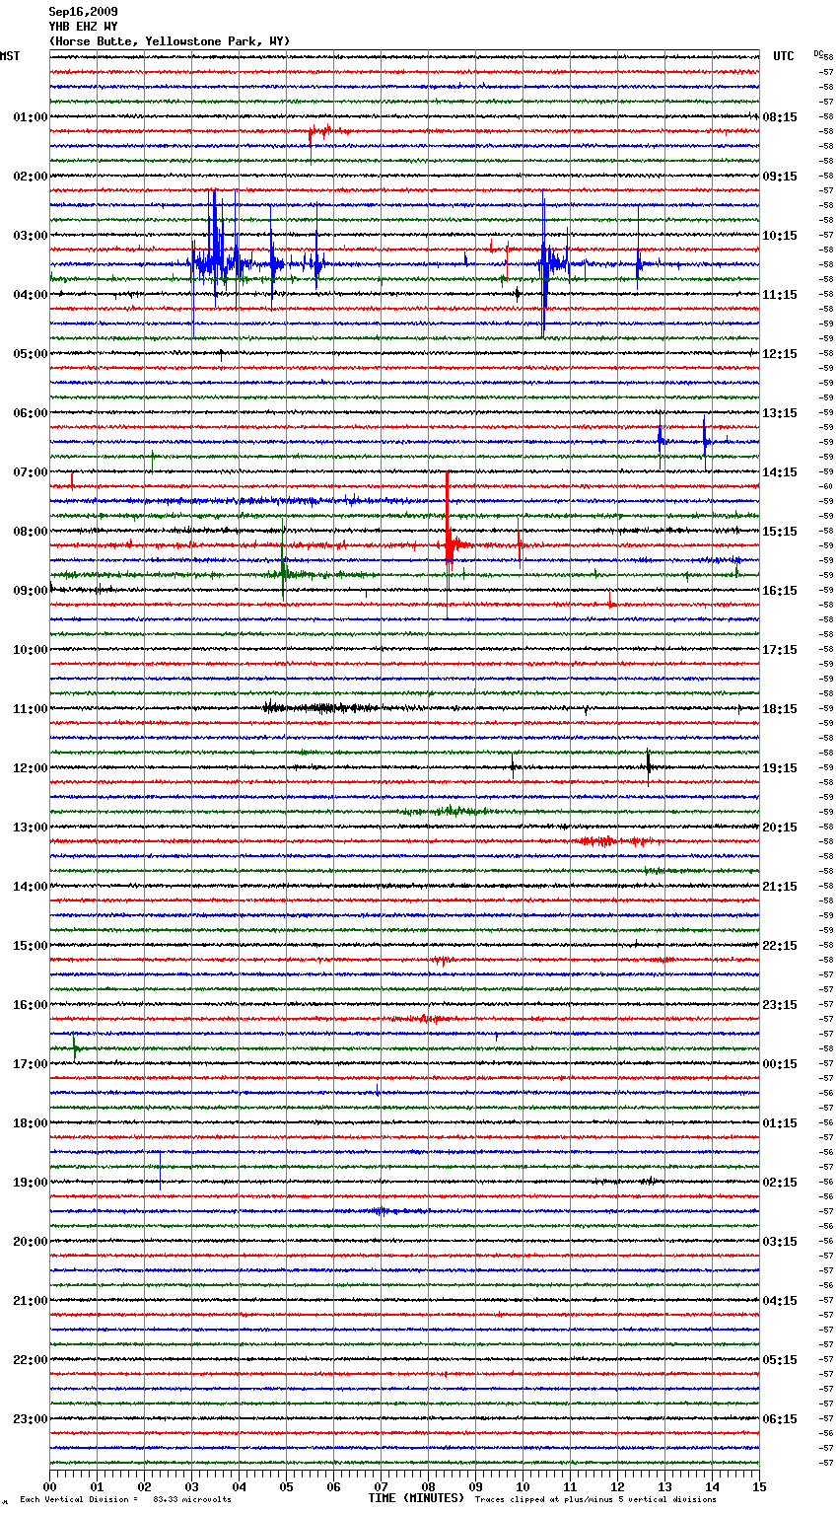The image size is (838, 1513).
Task: Click the 21:15 UTC time label
Action: 780,887
